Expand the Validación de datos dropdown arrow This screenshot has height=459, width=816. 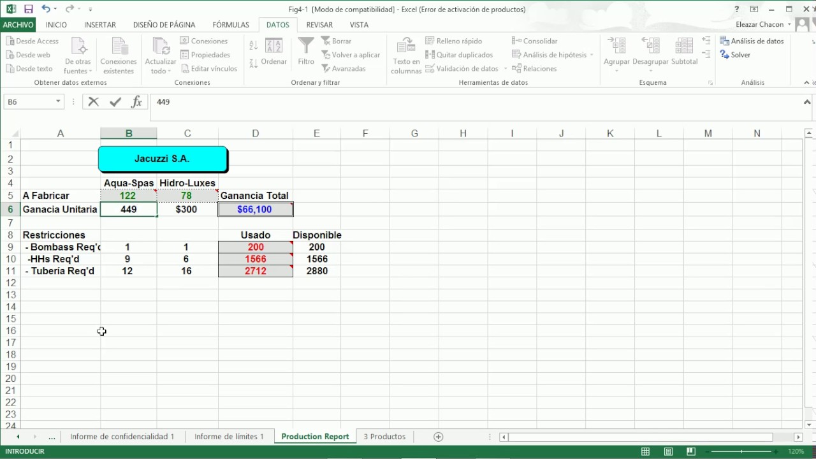(x=506, y=69)
